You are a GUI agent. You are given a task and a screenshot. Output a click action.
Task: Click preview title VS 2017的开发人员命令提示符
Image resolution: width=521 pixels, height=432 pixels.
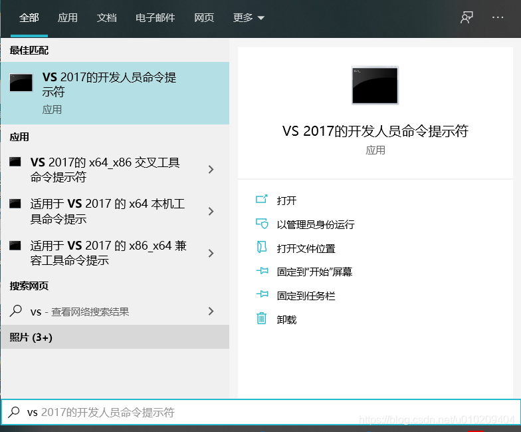[x=375, y=131]
